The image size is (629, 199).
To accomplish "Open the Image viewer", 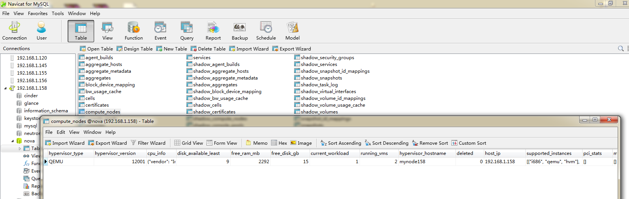I will (301, 143).
